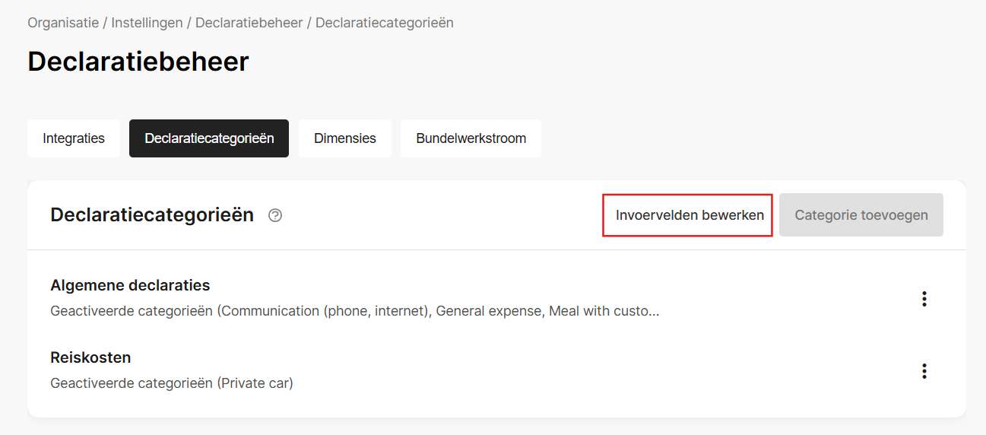Select the Declaratiecategorieën tab
986x435 pixels.
point(209,138)
